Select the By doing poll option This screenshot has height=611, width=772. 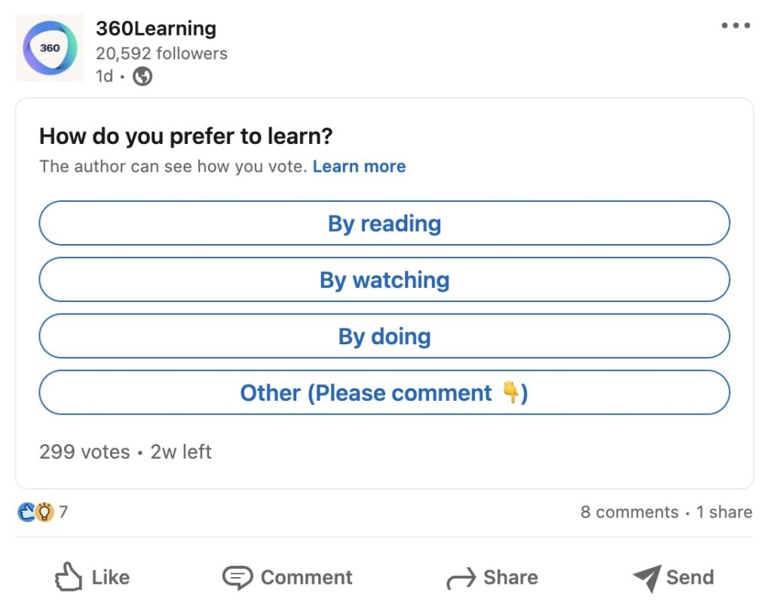point(384,336)
